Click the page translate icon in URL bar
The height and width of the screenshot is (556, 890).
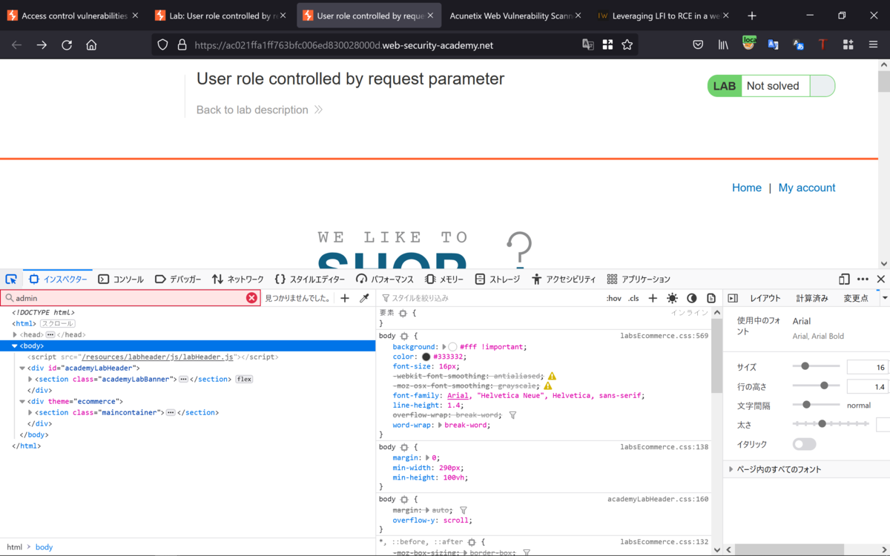(x=588, y=45)
